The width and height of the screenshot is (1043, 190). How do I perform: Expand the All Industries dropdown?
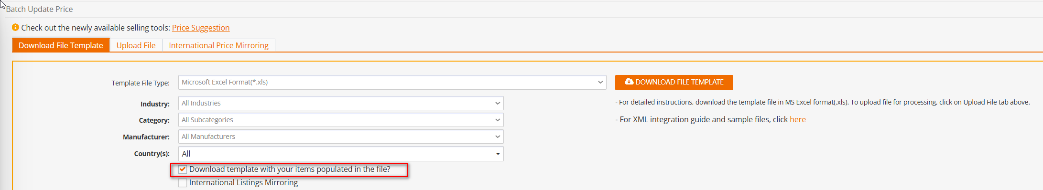point(341,103)
